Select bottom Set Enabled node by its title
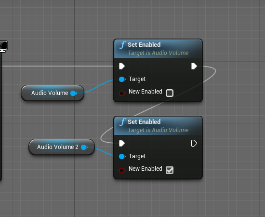 click(144, 122)
